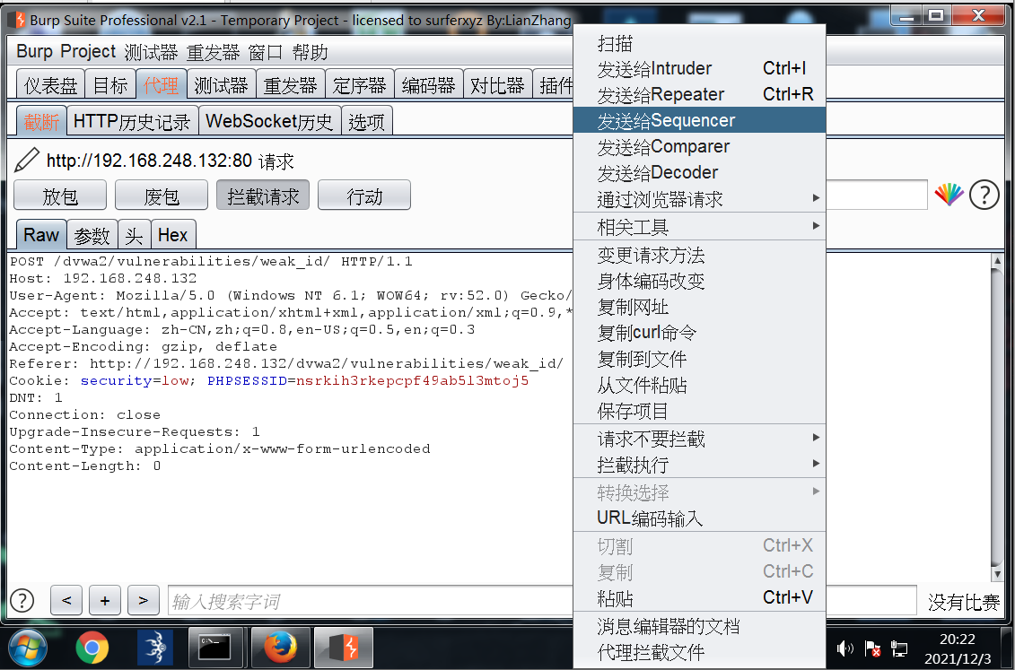This screenshot has height=670, width=1015.
Task: Open the Windows Start menu orb
Action: click(27, 648)
